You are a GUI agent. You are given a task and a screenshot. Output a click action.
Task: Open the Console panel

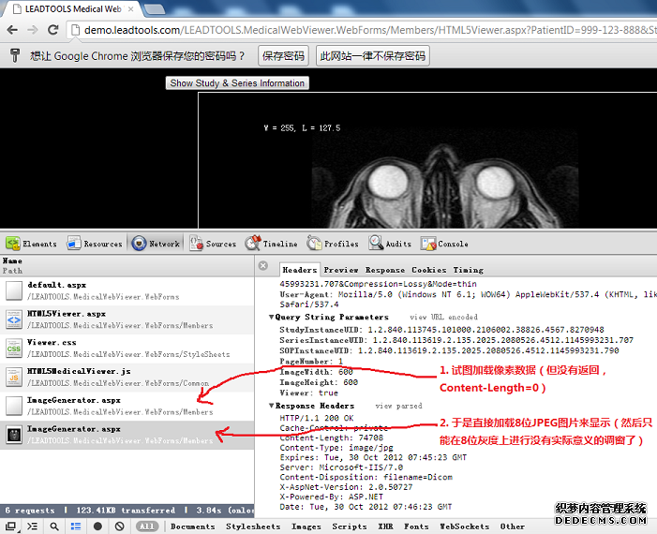point(444,244)
